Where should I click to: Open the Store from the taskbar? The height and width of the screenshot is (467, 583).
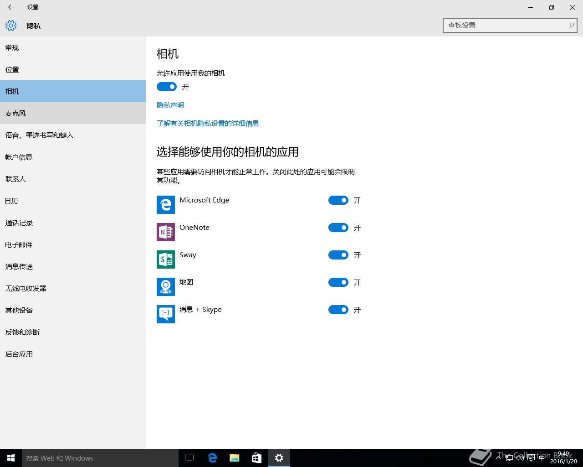coord(257,458)
